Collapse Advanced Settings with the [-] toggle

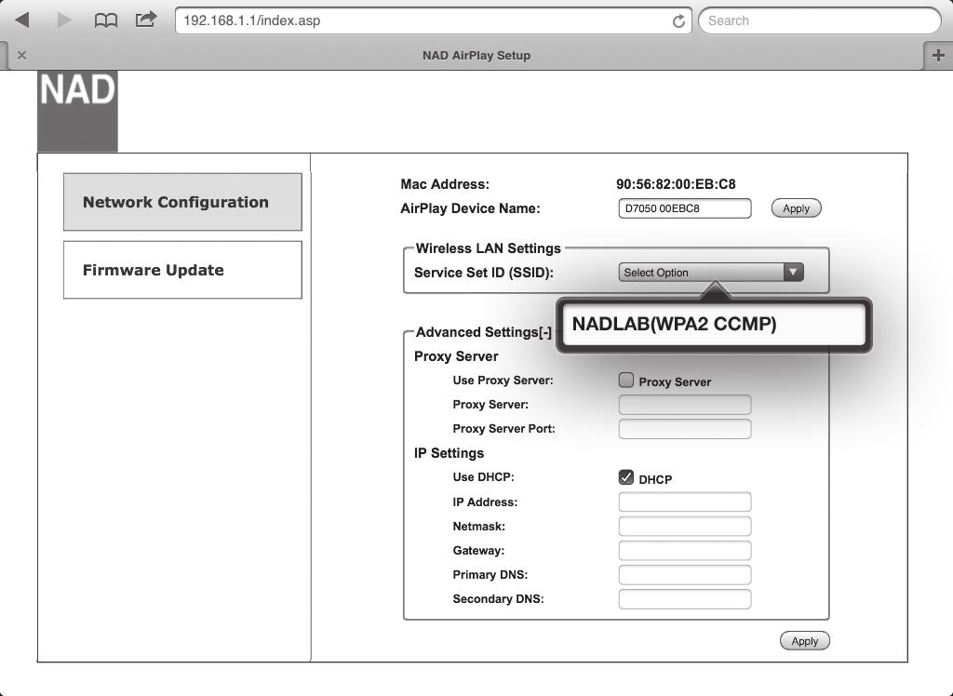[544, 332]
